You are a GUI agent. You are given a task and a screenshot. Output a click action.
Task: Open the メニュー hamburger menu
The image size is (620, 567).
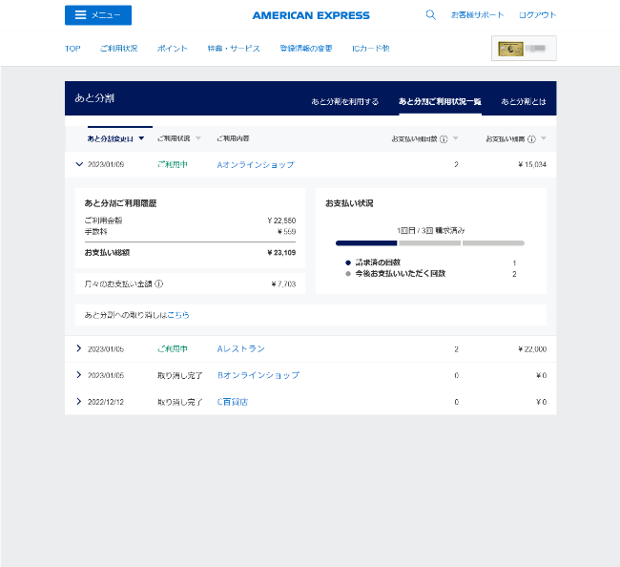pos(98,15)
